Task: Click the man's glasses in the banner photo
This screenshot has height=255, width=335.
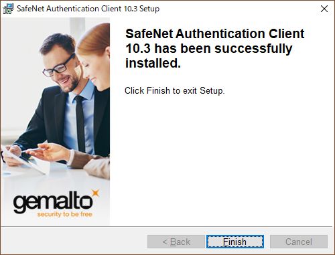Action: click(x=58, y=66)
